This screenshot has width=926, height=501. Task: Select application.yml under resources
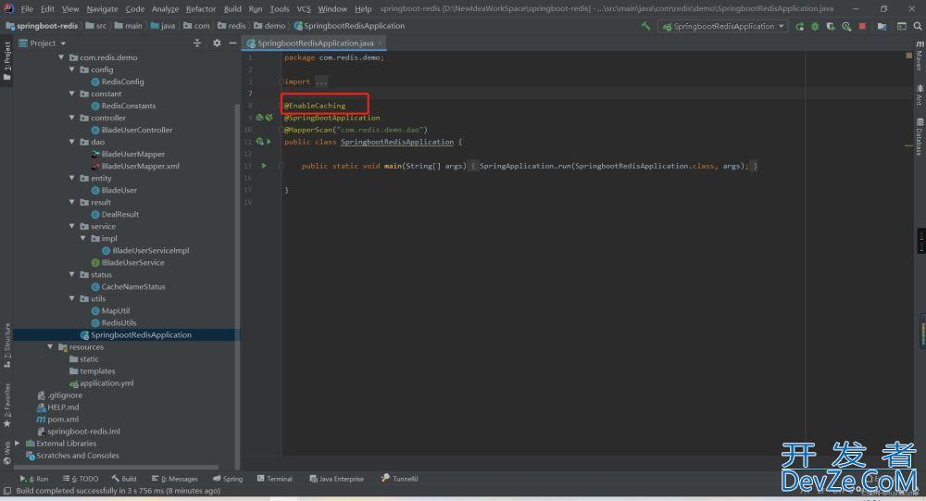pyautogui.click(x=106, y=382)
